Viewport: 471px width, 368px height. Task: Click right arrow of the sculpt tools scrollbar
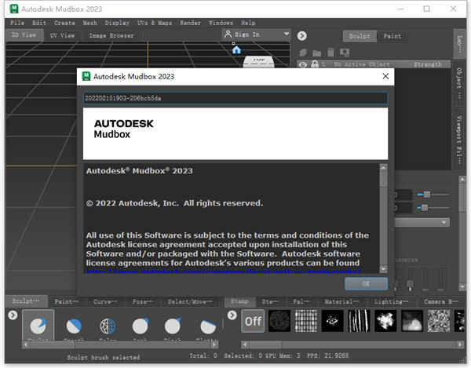pyautogui.click(x=214, y=344)
